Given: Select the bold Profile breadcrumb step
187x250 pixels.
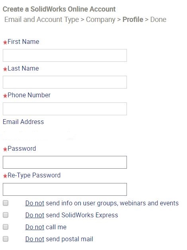Looking at the screenshot, I should coord(133,20).
